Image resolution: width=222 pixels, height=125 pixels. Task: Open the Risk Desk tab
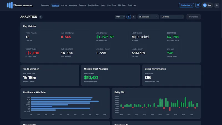[x=122, y=5]
